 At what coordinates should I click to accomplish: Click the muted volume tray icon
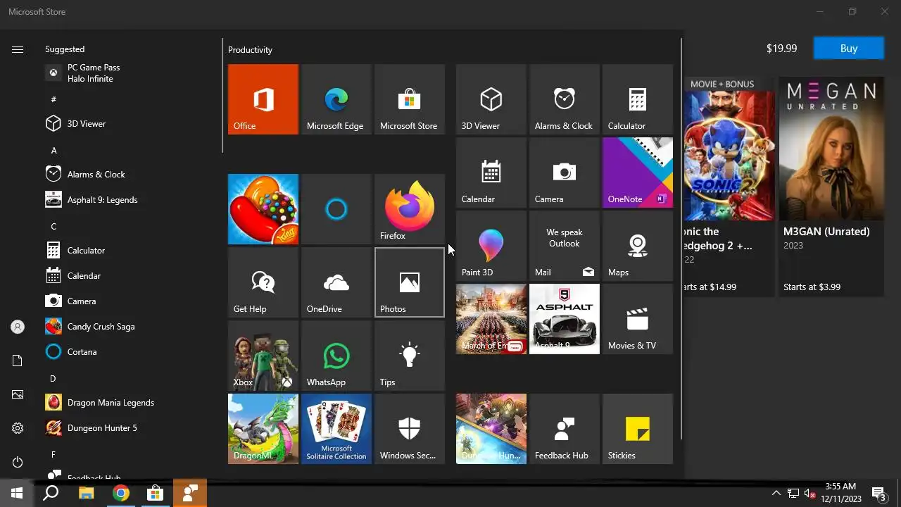(x=810, y=493)
